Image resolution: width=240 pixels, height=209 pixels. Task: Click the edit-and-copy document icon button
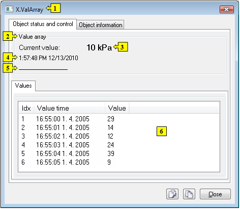pyautogui.click(x=172, y=194)
